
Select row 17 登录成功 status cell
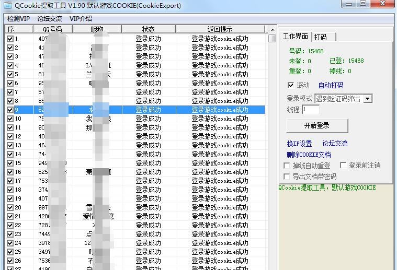coord(149,181)
